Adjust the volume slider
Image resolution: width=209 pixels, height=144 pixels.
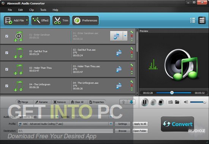[x=198, y=102]
